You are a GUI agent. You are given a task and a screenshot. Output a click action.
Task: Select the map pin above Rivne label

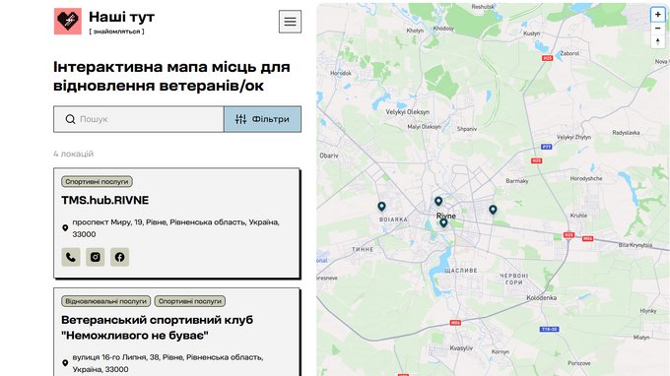(x=438, y=201)
